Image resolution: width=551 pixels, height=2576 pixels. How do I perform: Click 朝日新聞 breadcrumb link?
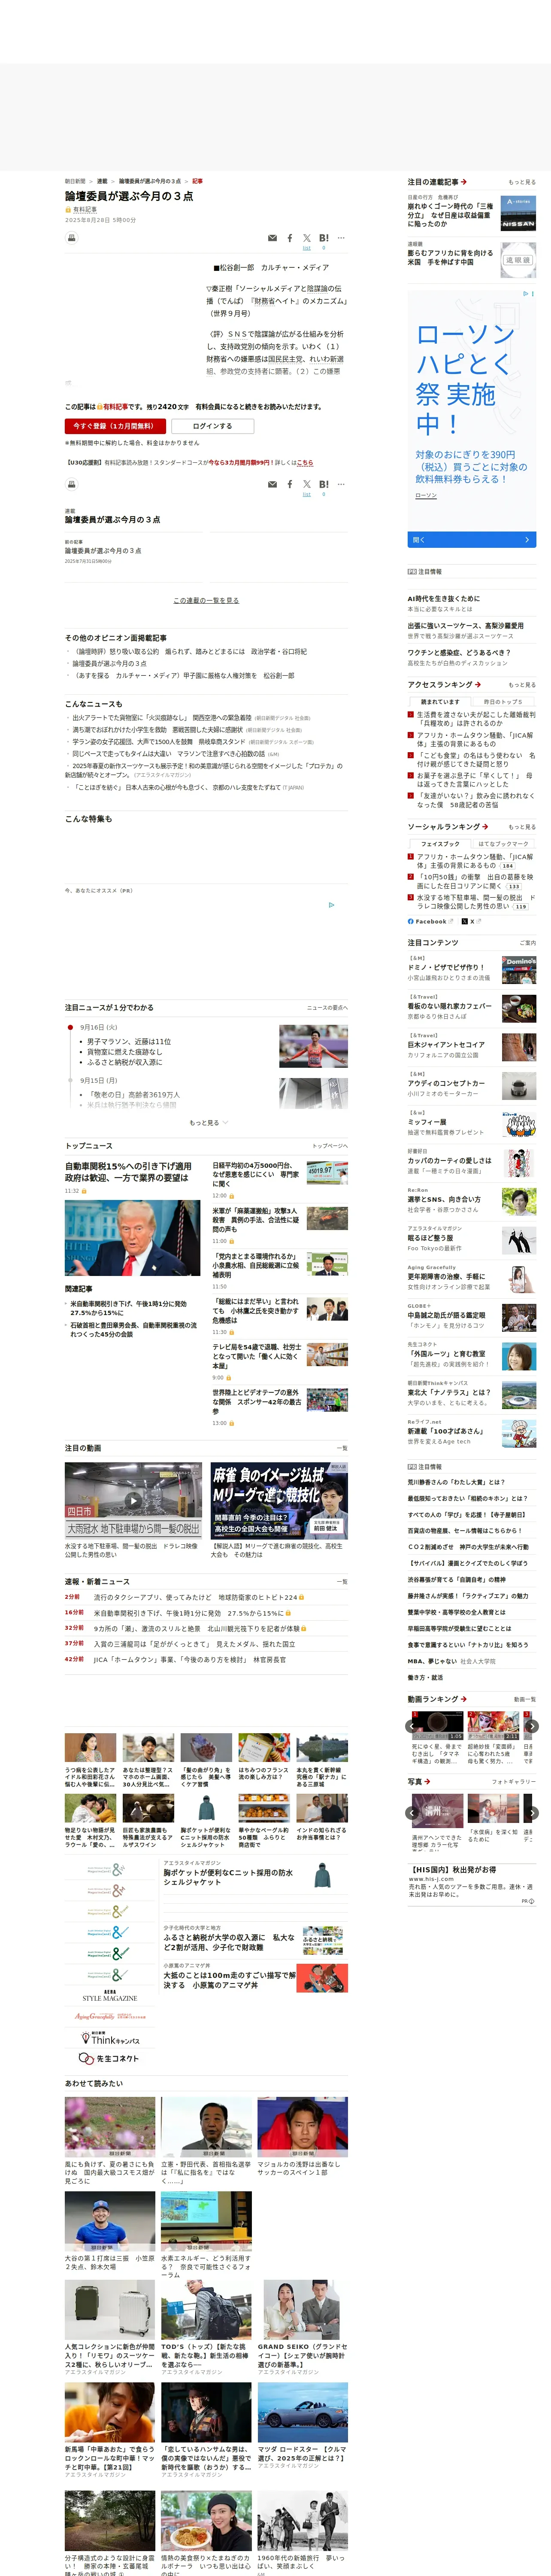tap(75, 181)
